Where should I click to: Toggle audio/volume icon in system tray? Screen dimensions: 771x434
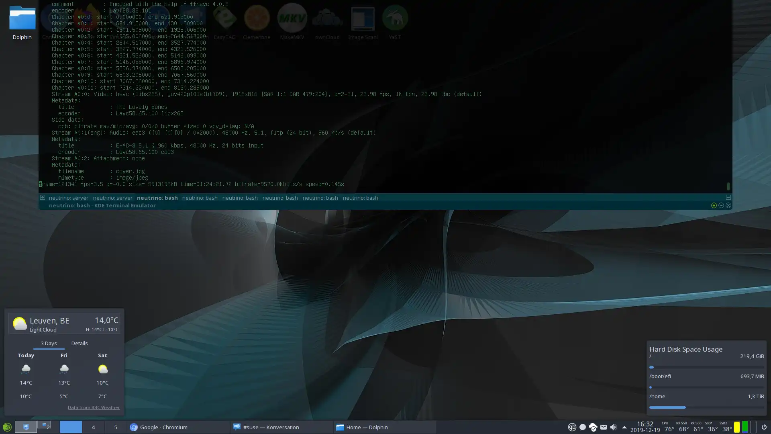(614, 427)
